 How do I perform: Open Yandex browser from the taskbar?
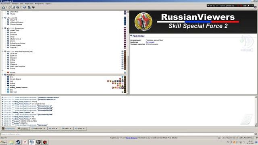[25, 142]
